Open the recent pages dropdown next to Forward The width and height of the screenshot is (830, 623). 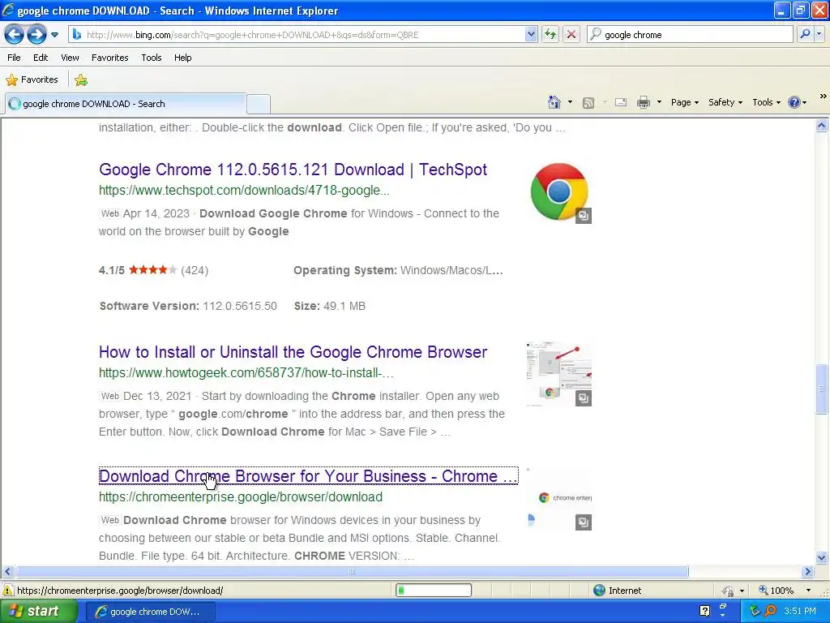click(x=54, y=35)
